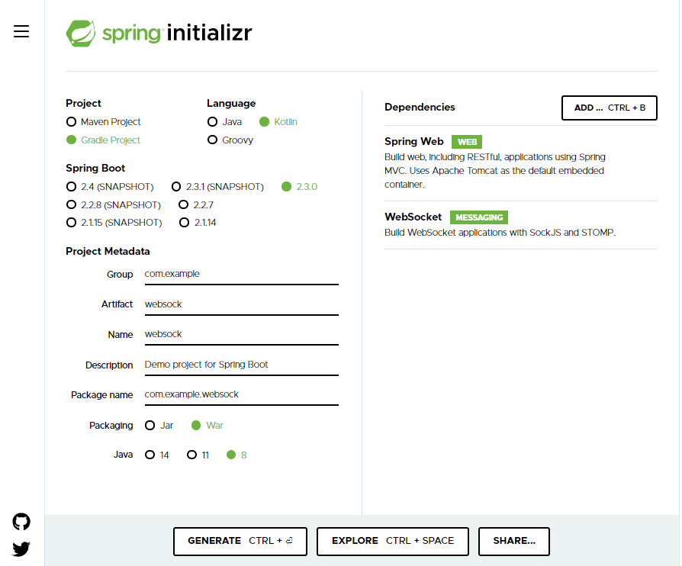Click the WEB category tag

click(x=467, y=142)
